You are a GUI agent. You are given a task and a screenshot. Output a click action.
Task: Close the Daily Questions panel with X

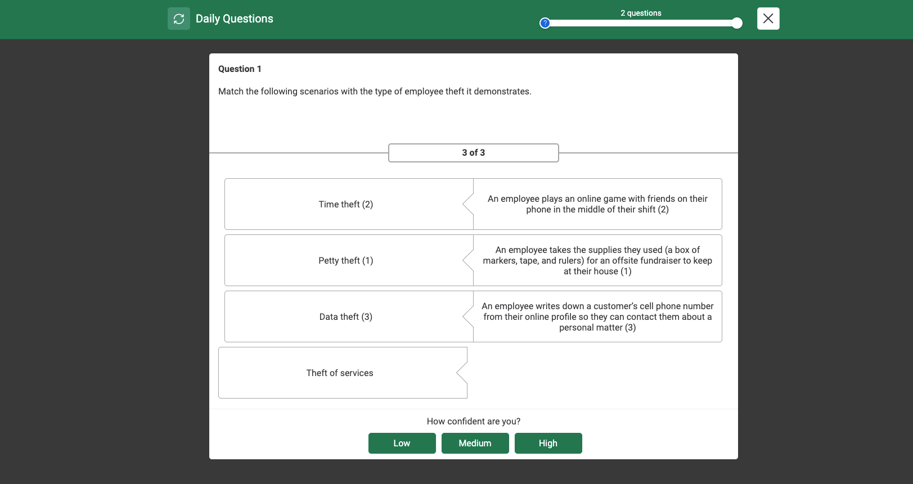[768, 19]
